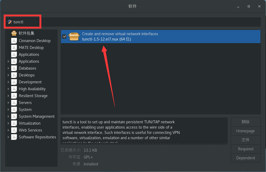Image resolution: width=266 pixels, height=172 pixels.
Task: Open the package Homepage
Action: 245,131
